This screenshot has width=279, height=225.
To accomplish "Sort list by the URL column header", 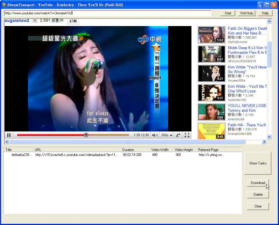I will [76, 150].
